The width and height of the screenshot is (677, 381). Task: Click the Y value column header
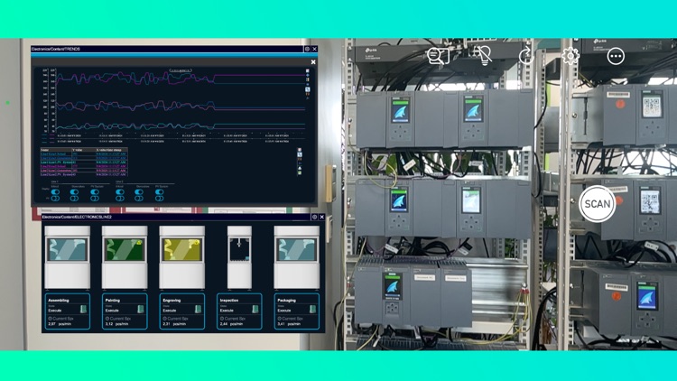84,150
